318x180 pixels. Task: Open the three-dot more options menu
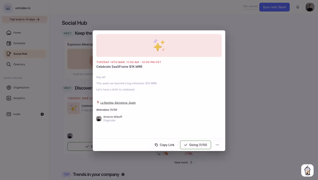217,145
